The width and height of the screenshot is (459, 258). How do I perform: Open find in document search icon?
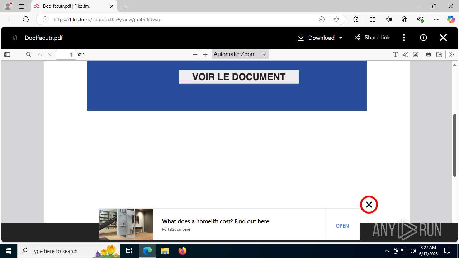(x=29, y=54)
